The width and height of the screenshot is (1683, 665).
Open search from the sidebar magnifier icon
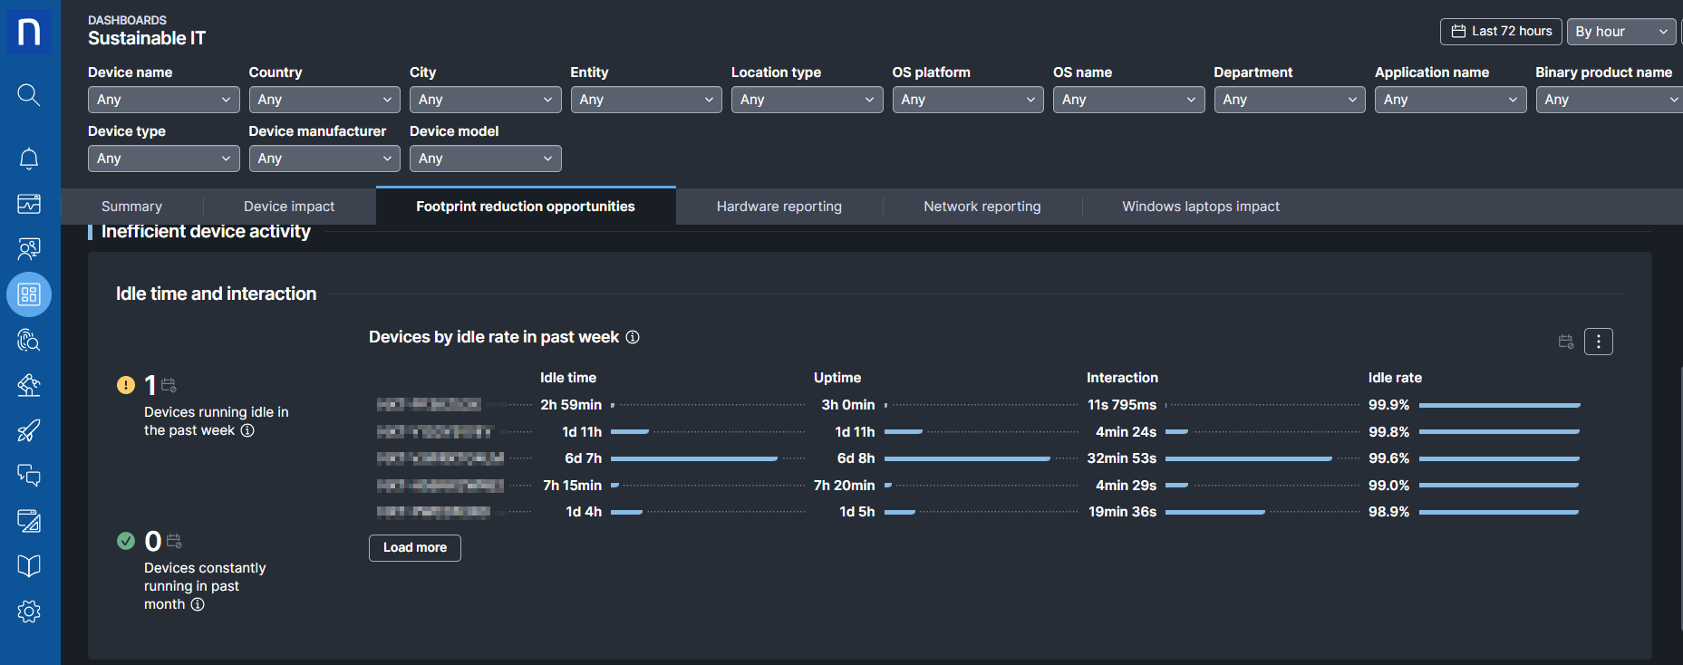[x=29, y=95]
